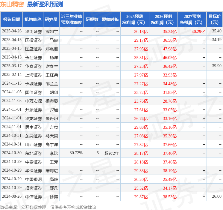Viewport: 223px width, 210px height.
Task: Click the date 2024-10-30
Action: click(x=12, y=153)
